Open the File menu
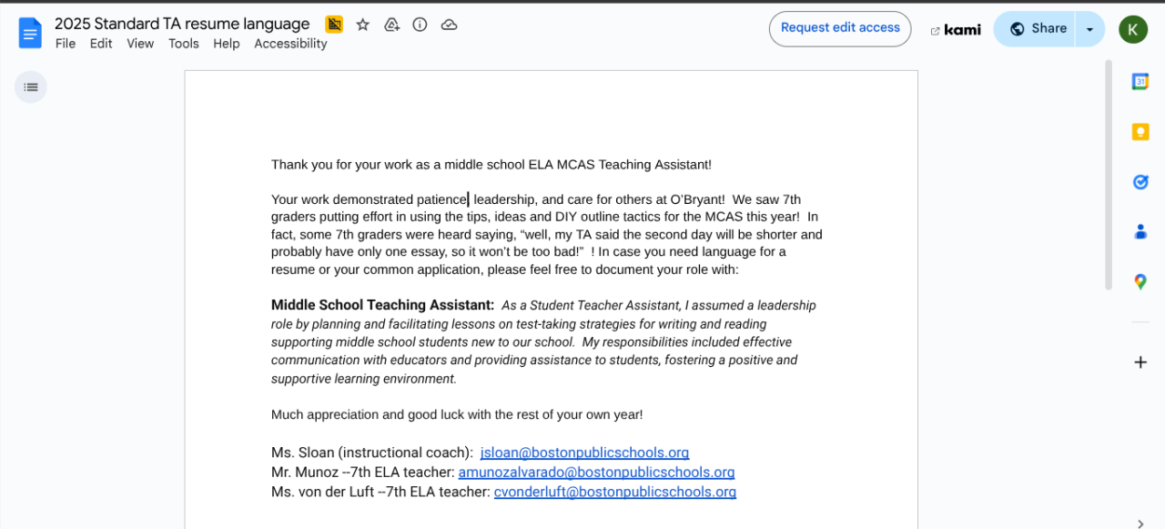The height and width of the screenshot is (529, 1165). [x=66, y=44]
